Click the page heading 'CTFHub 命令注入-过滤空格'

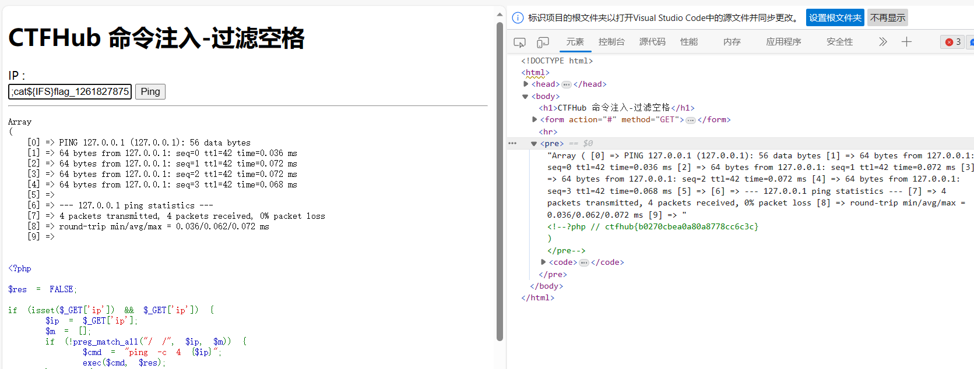[x=156, y=38]
